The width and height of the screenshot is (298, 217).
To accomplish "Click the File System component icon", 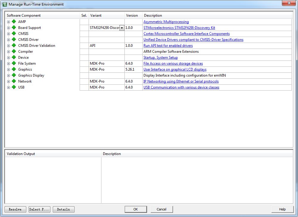I will click(x=14, y=63).
